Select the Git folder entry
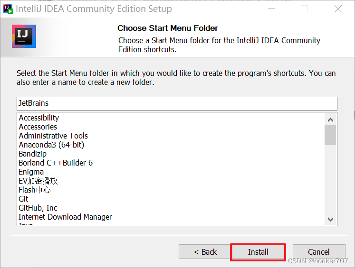 (x=23, y=199)
